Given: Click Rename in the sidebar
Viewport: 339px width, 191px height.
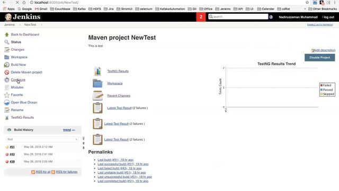Looking at the screenshot, I should click(17, 110).
